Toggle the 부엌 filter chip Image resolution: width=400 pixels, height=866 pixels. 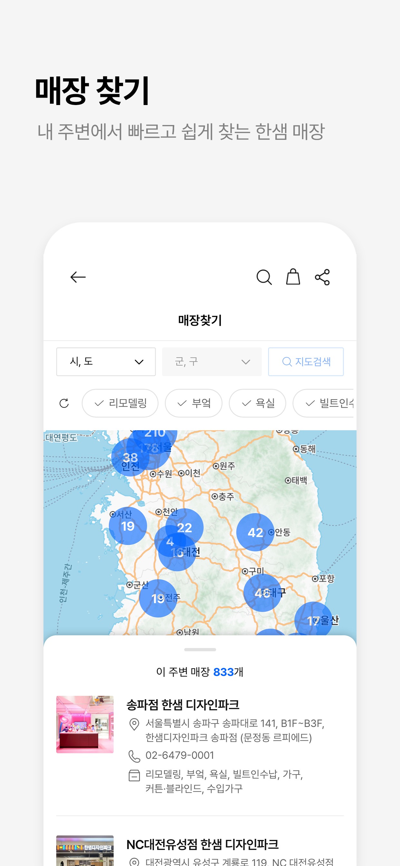click(x=194, y=403)
